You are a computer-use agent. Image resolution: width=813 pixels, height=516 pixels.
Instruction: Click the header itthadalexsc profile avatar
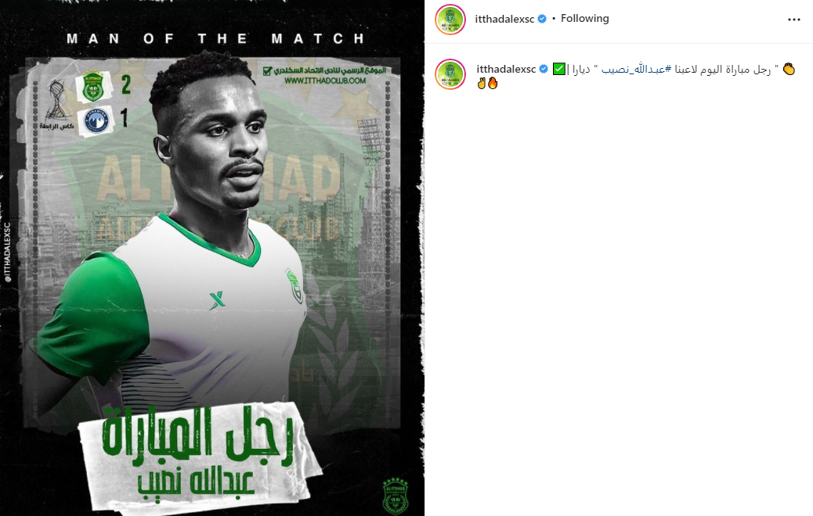click(x=450, y=20)
